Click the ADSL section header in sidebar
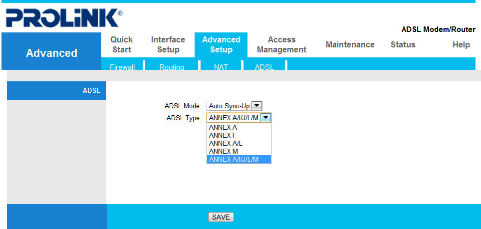 [x=56, y=90]
